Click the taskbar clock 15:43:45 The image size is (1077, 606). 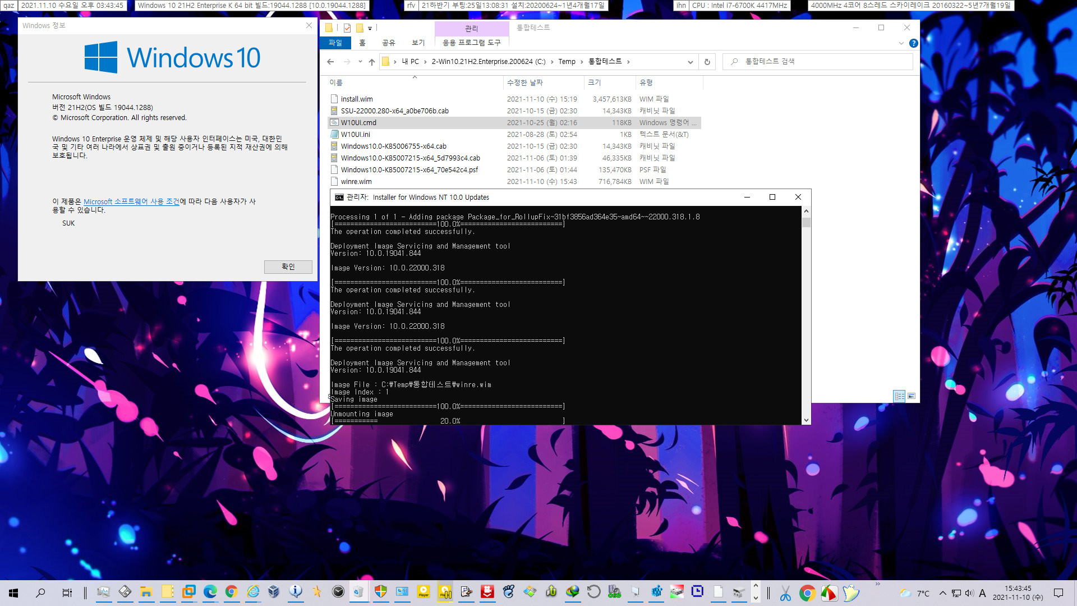(1018, 593)
